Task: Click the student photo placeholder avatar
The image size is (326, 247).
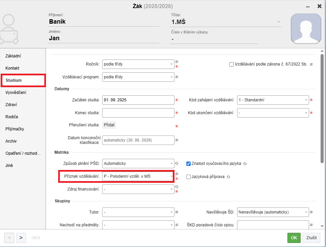Action: tap(306, 29)
